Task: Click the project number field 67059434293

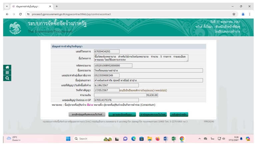Action: click(x=107, y=51)
